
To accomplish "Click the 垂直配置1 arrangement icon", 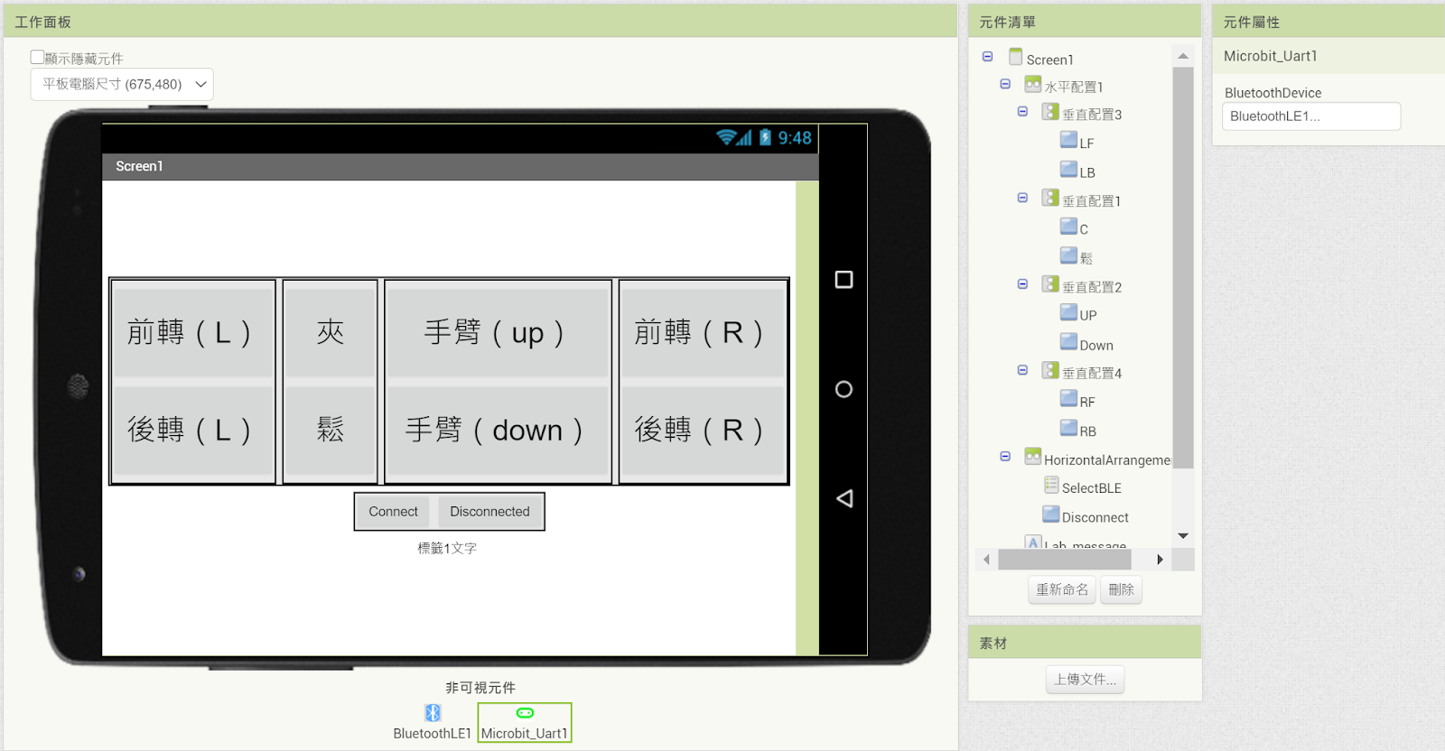I will pos(1050,198).
